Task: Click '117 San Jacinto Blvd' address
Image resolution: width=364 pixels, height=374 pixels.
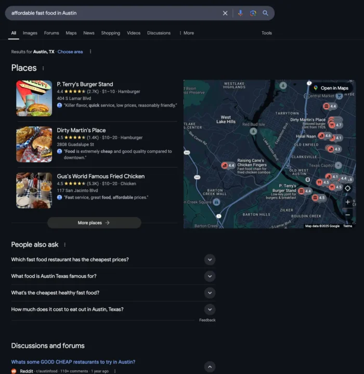Action: pos(77,190)
